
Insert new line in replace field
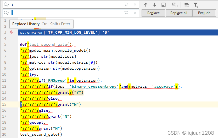(126, 13)
